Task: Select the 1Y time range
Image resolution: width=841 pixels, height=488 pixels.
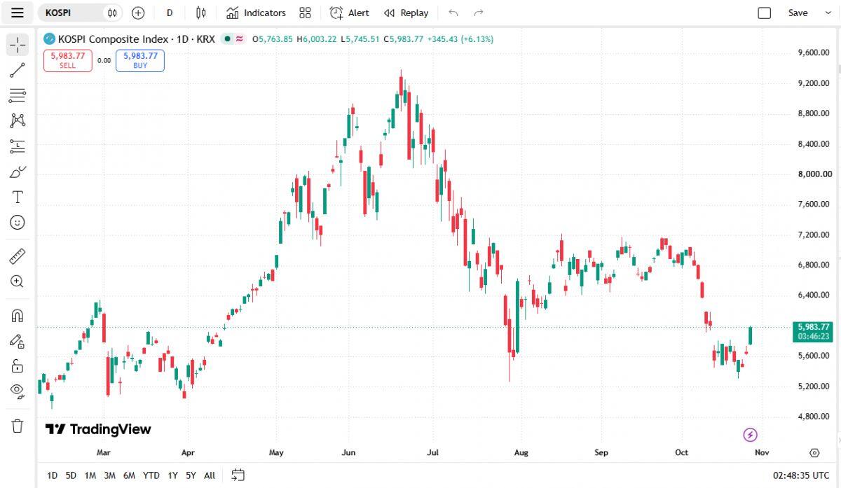Action: (172, 475)
